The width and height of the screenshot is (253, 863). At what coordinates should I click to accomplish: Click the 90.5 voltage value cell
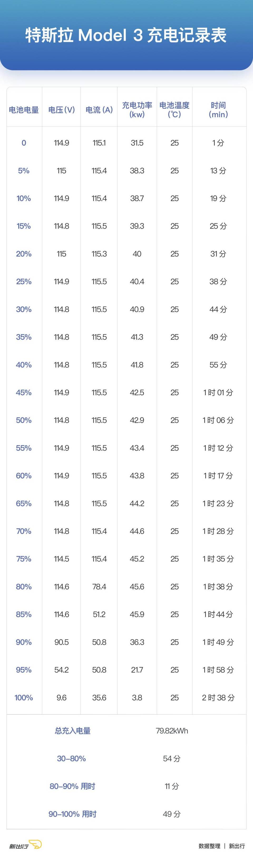(x=61, y=642)
